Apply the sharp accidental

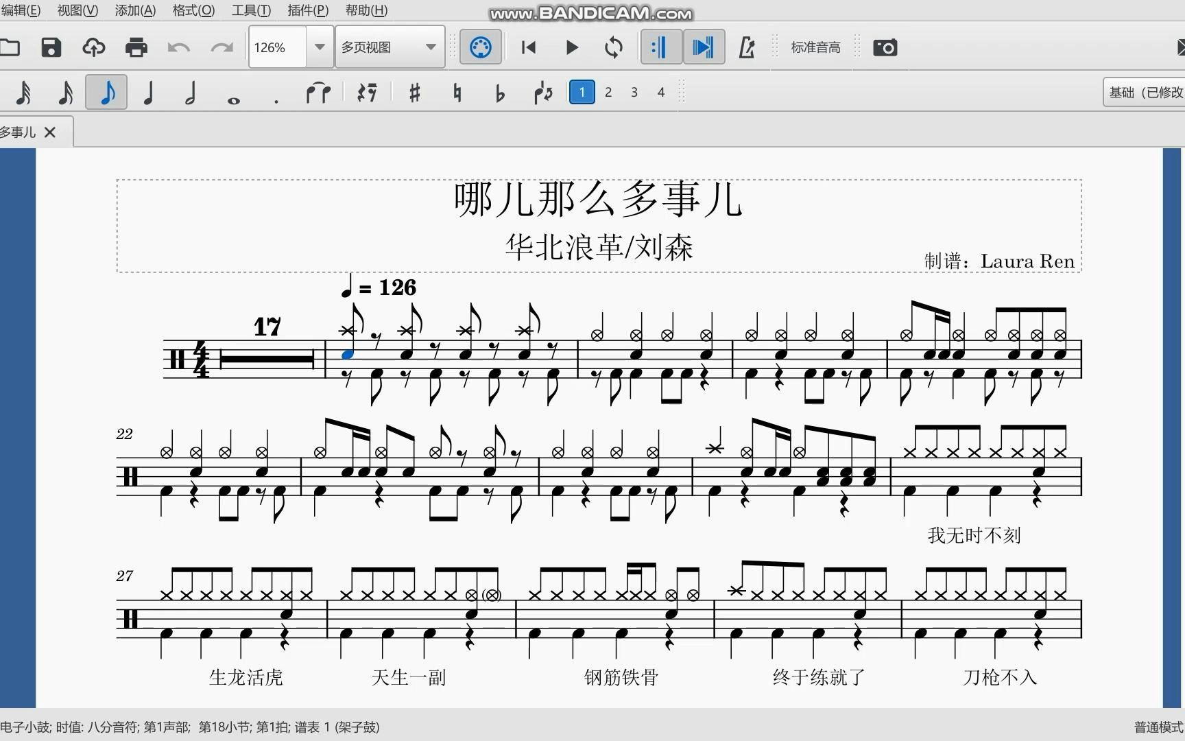pyautogui.click(x=414, y=93)
